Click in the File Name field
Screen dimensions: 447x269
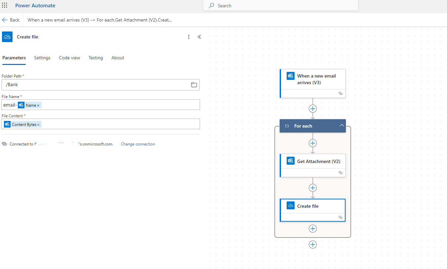(x=101, y=105)
